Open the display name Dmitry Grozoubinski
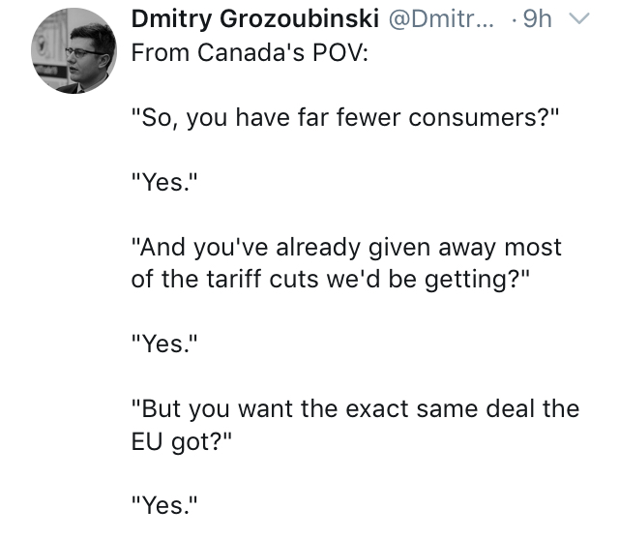The height and width of the screenshot is (539, 619). 255,18
